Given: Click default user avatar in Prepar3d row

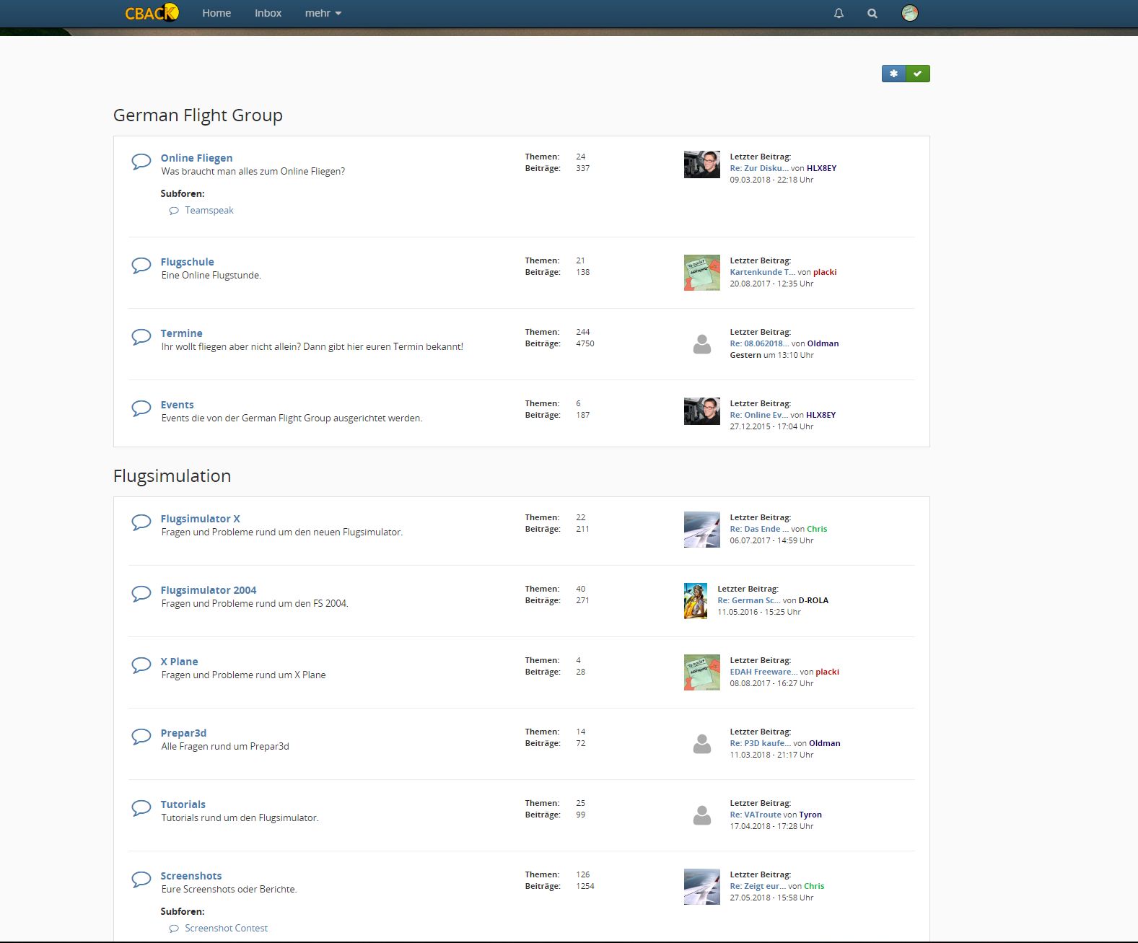Looking at the screenshot, I should click(x=702, y=744).
